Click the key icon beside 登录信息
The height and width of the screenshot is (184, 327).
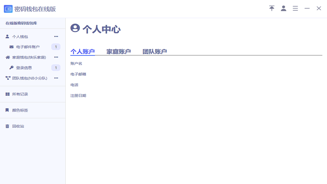[11, 68]
